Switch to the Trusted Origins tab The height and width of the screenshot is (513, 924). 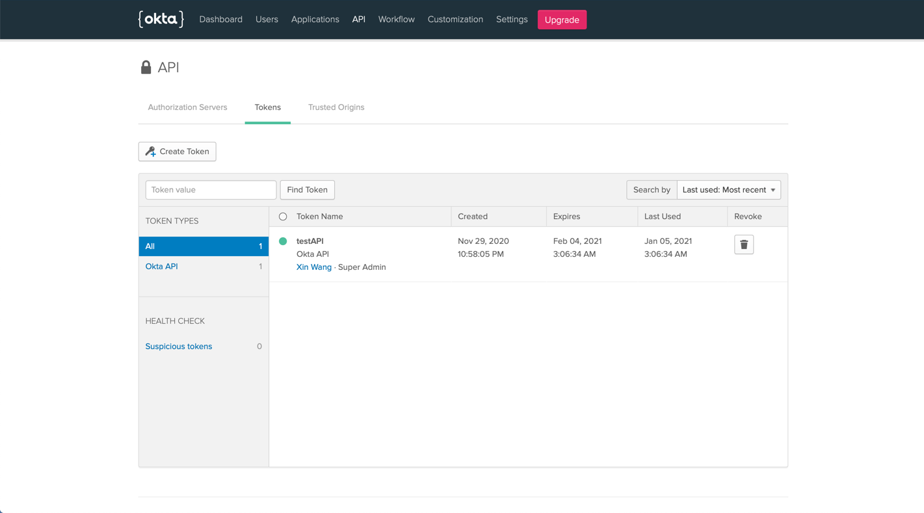click(336, 107)
